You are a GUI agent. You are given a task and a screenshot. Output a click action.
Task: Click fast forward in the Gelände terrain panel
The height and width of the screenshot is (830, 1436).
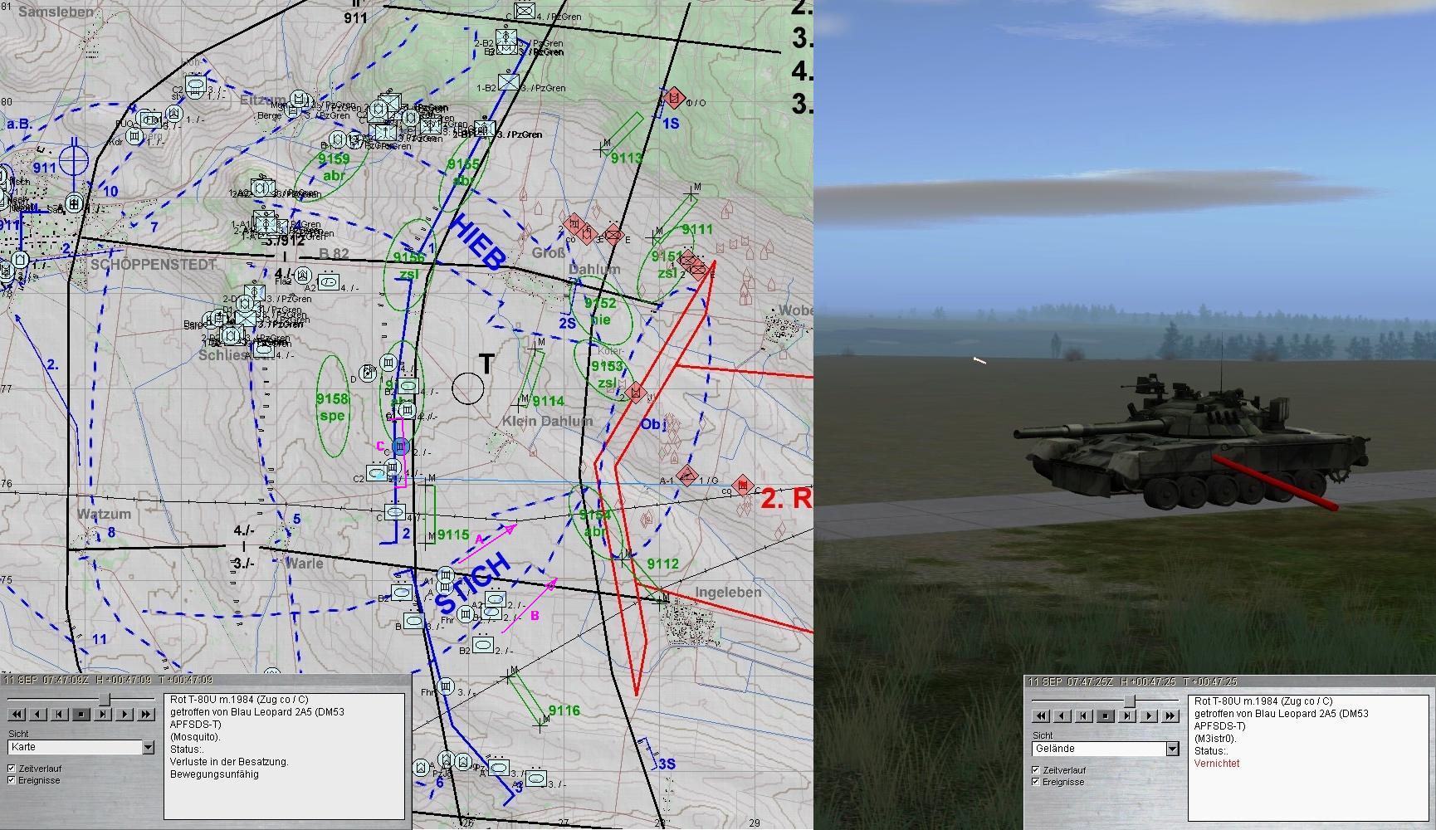pyautogui.click(x=1170, y=715)
